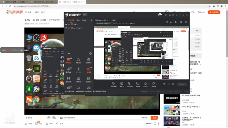Open the 主播任务 streamer tasks tool
Viewport: 228px width, 128px height.
(x=89, y=61)
